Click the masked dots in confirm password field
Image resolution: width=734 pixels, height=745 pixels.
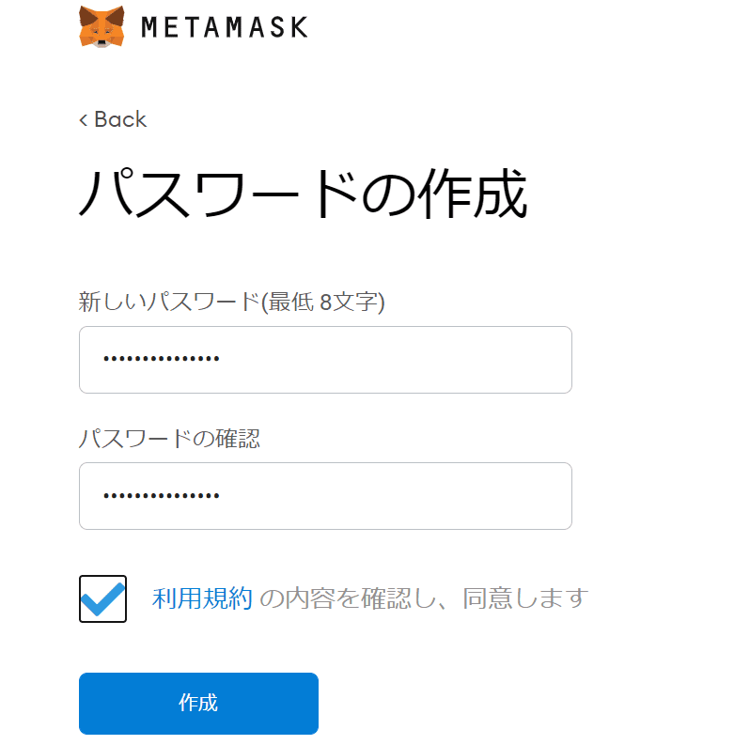(162, 495)
